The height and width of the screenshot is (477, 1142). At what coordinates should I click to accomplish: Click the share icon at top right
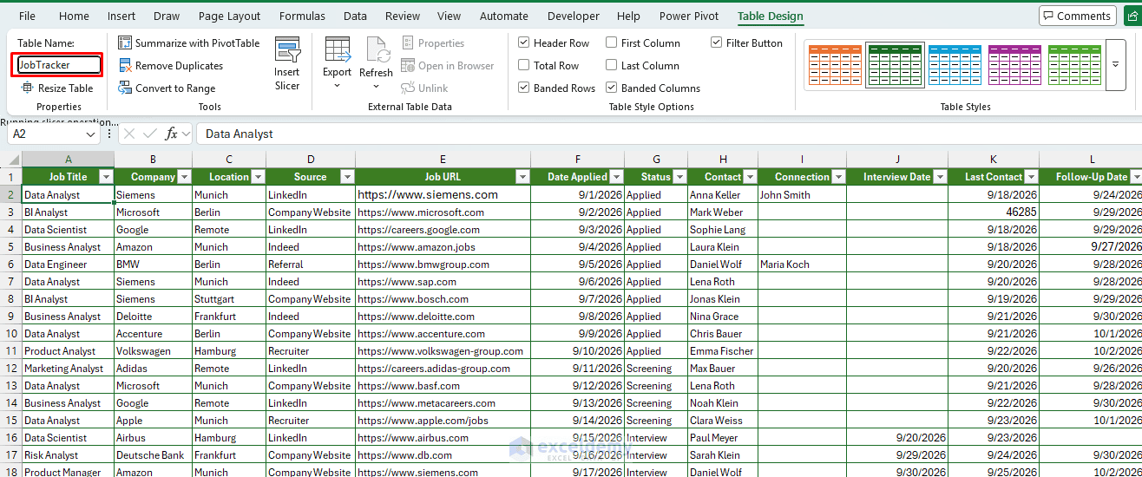[x=1132, y=16]
